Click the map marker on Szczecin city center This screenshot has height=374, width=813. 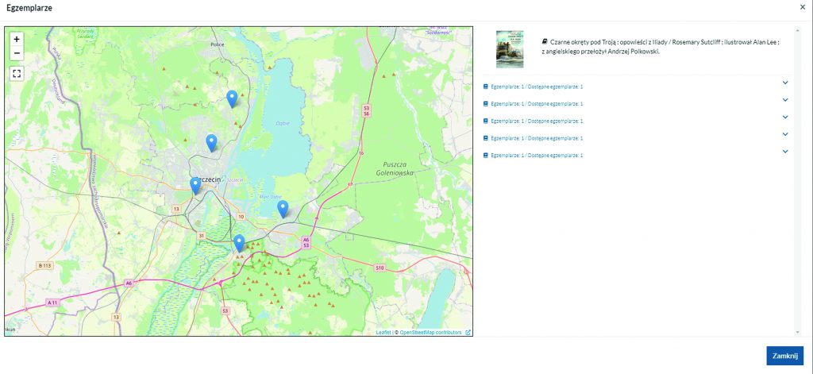[x=195, y=185]
